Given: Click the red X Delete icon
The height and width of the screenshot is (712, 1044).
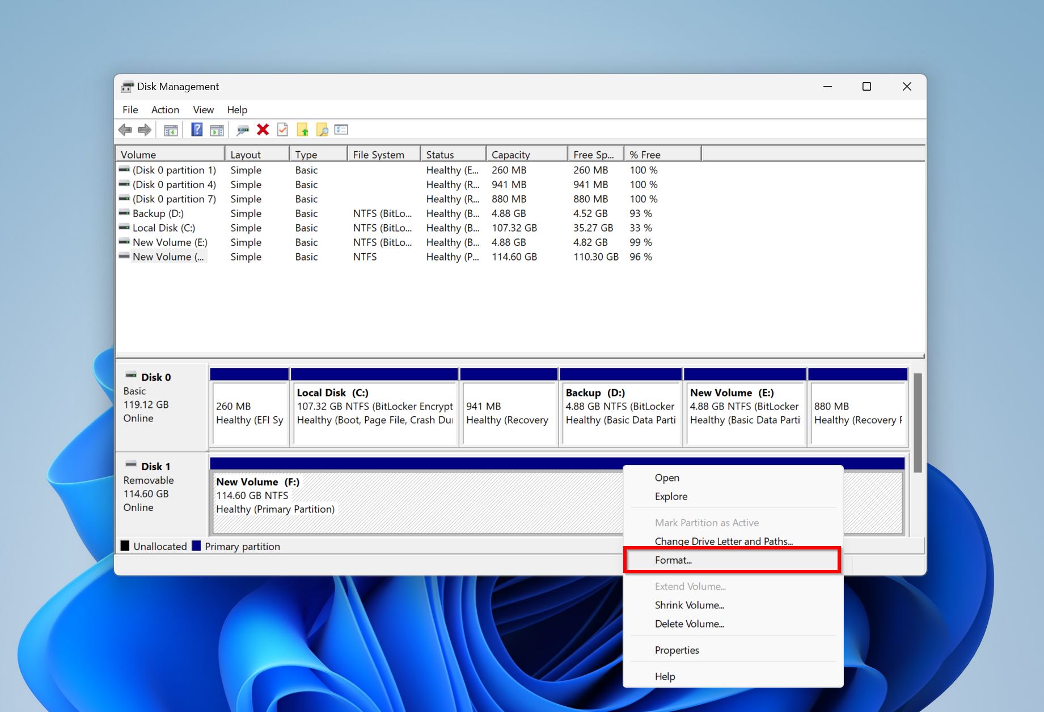Looking at the screenshot, I should pos(263,130).
